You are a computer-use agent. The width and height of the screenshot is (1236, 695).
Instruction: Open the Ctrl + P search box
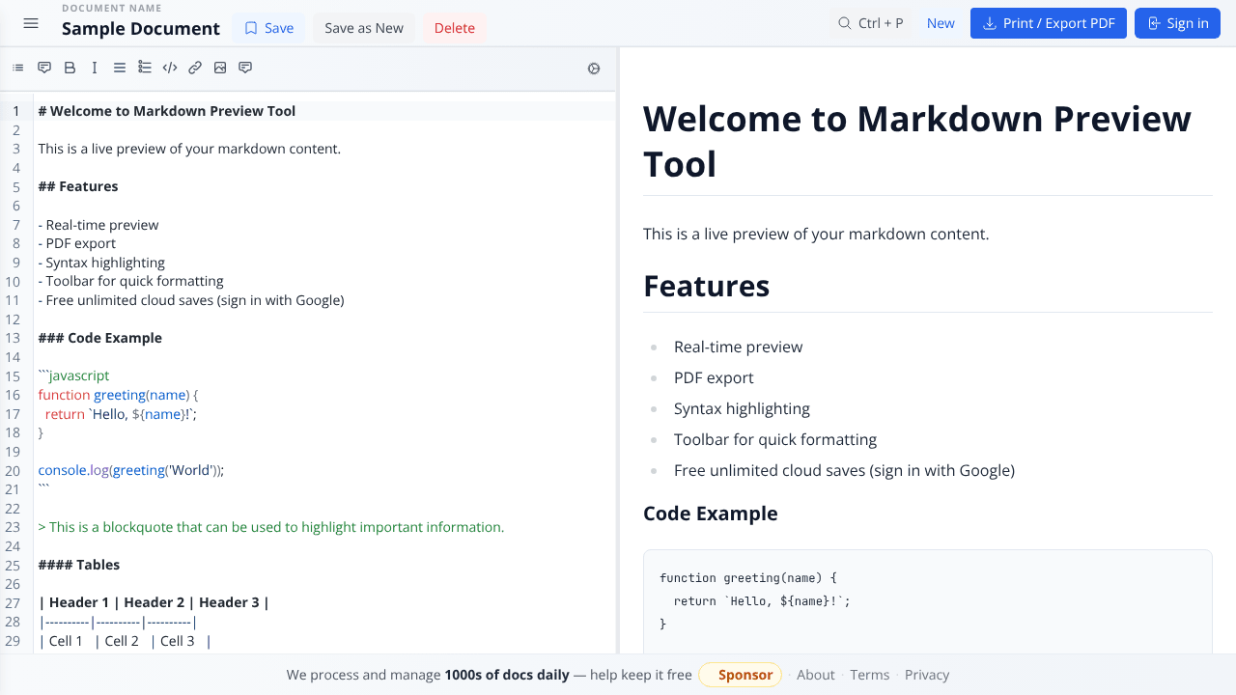870,23
